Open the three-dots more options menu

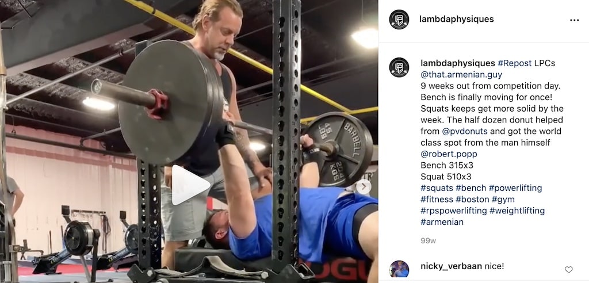575,20
